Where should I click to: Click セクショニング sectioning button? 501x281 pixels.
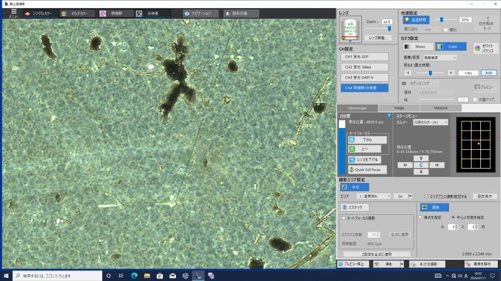pyautogui.click(x=419, y=83)
